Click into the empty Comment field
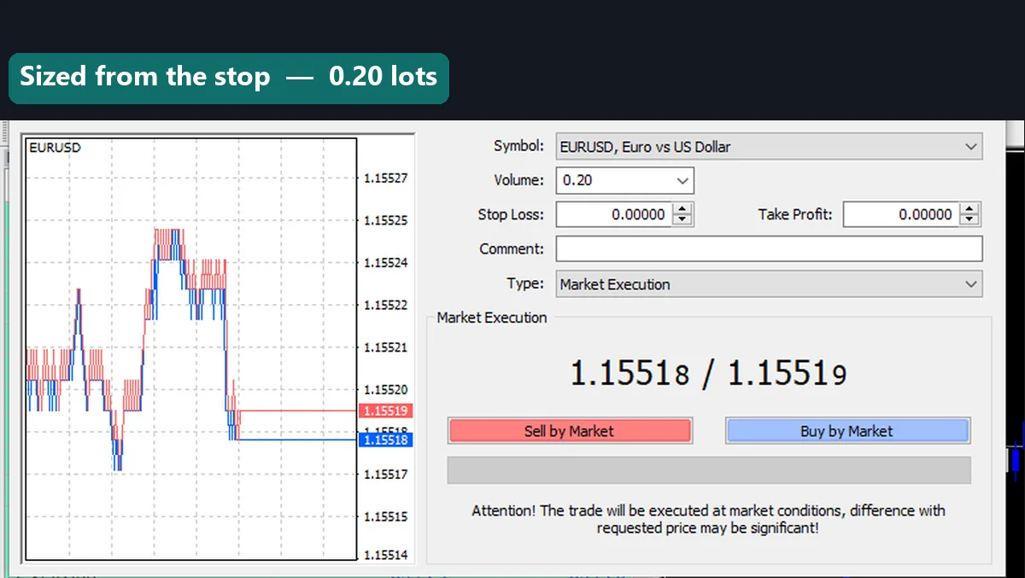Screen dimensions: 1025x578 [x=769, y=248]
